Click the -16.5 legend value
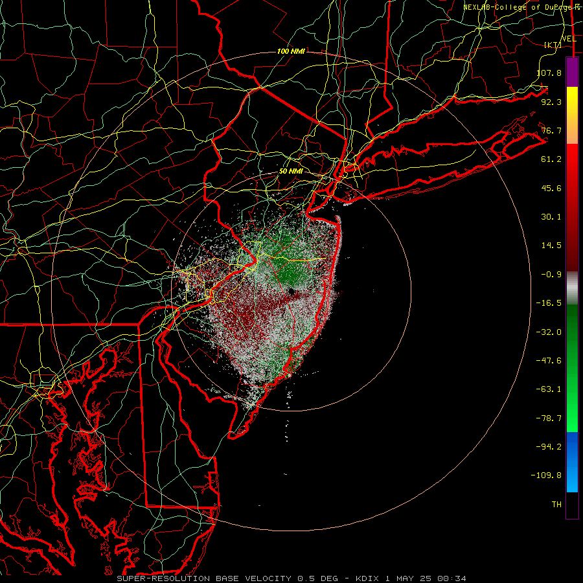The height and width of the screenshot is (583, 583). pyautogui.click(x=549, y=303)
